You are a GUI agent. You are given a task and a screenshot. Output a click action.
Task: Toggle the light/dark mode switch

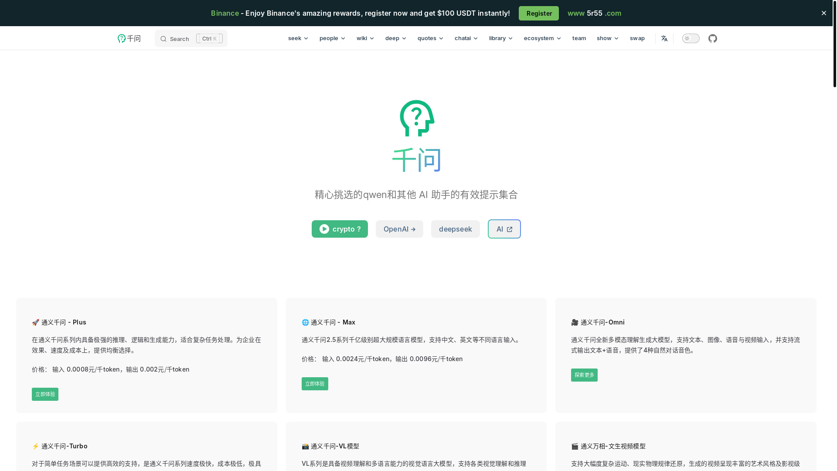(x=691, y=38)
